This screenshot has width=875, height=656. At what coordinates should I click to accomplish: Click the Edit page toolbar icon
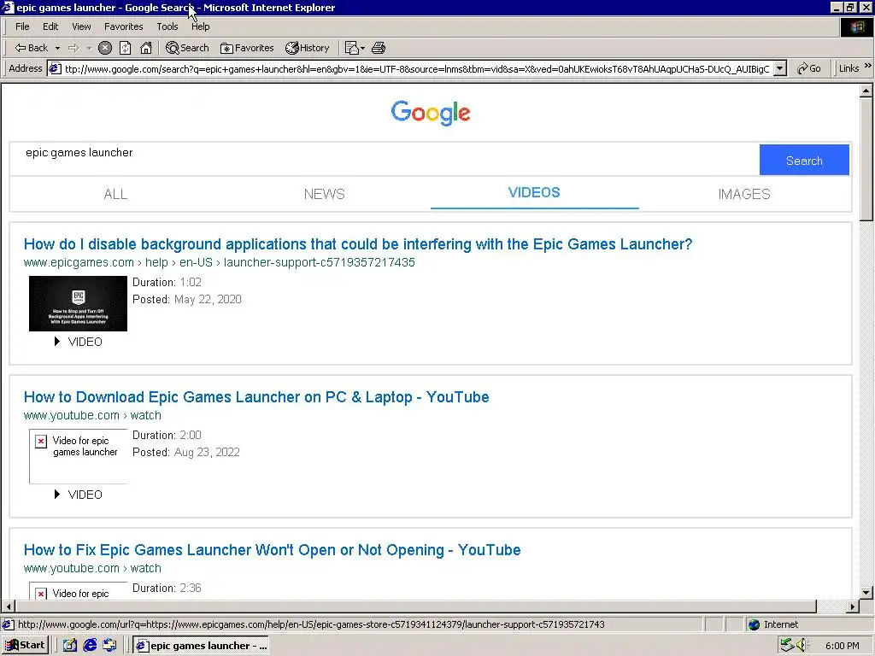click(351, 48)
